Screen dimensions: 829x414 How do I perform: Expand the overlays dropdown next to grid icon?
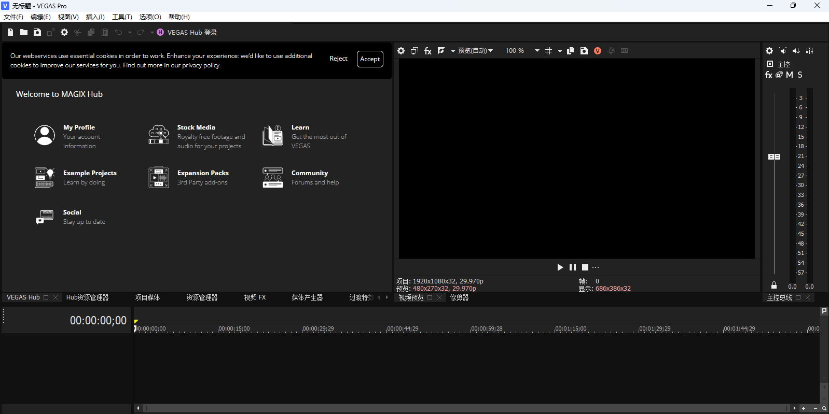pos(560,51)
